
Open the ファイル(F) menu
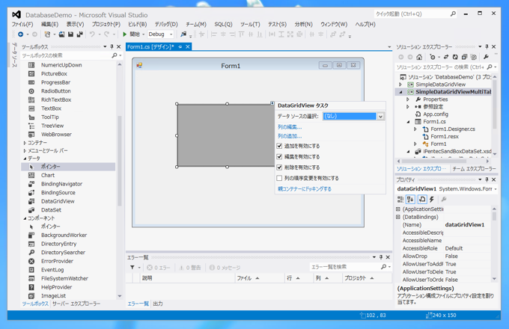[22, 25]
